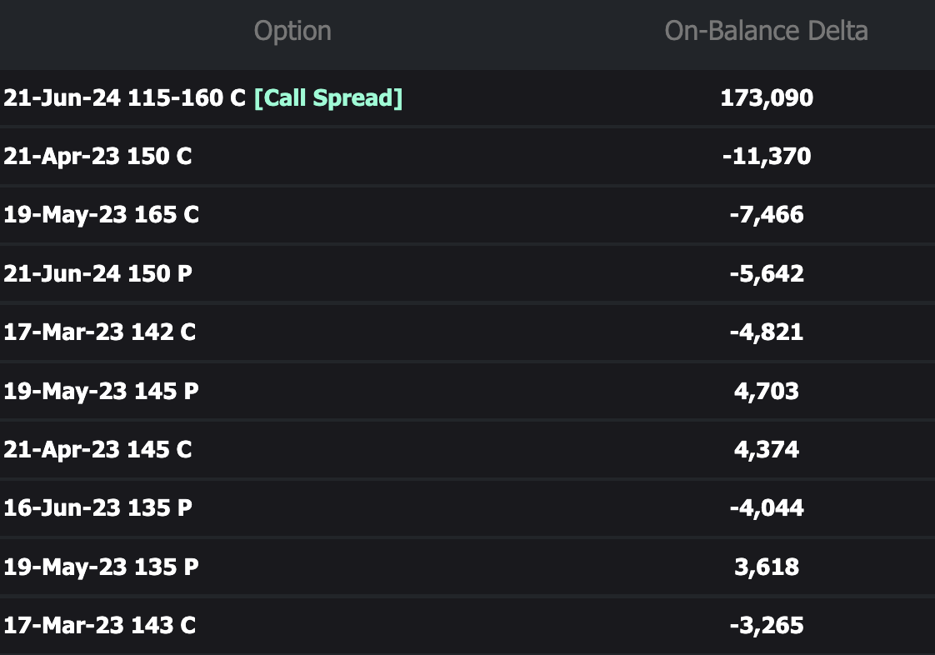935x655 pixels.
Task: Select the 17-Mar-23 142 C option
Action: click(99, 332)
